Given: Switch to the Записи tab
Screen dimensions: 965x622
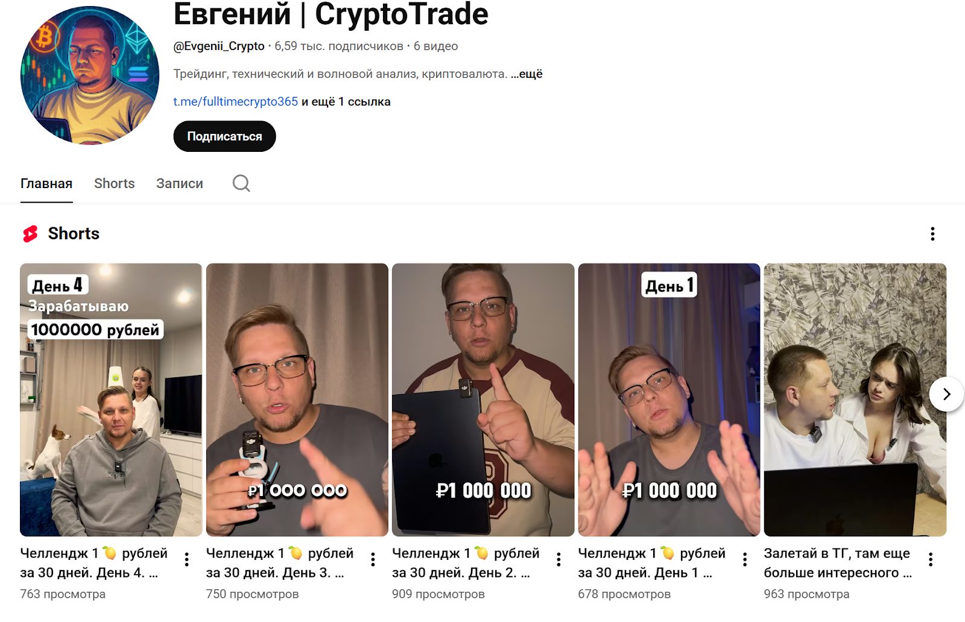Looking at the screenshot, I should (180, 183).
